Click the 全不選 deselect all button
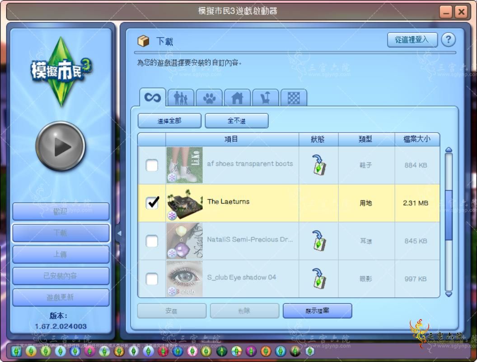 click(237, 121)
